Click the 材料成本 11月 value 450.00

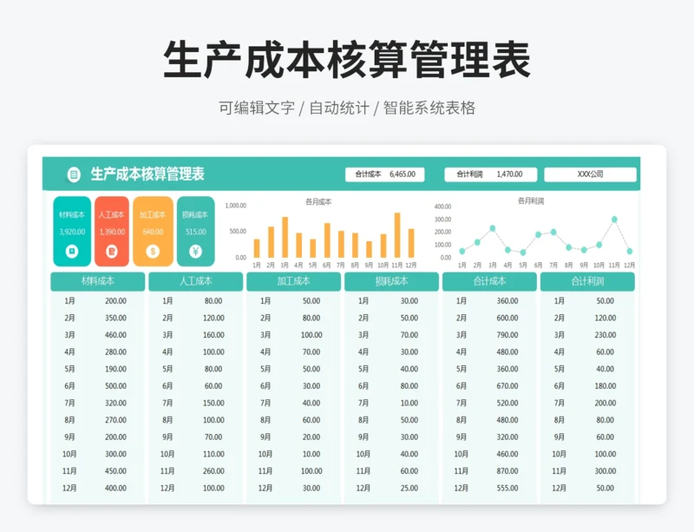(115, 471)
